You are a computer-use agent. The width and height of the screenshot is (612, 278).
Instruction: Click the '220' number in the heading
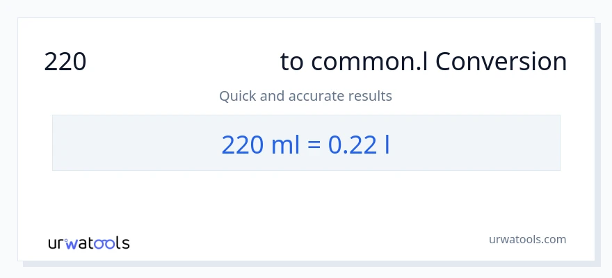pos(65,62)
